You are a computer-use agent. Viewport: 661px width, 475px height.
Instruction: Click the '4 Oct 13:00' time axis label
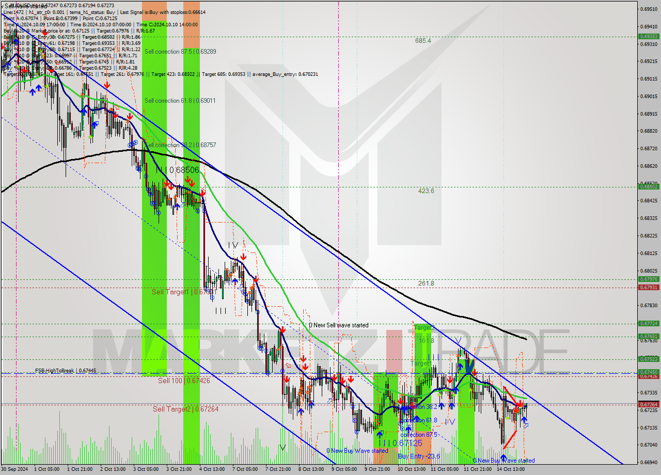212,469
